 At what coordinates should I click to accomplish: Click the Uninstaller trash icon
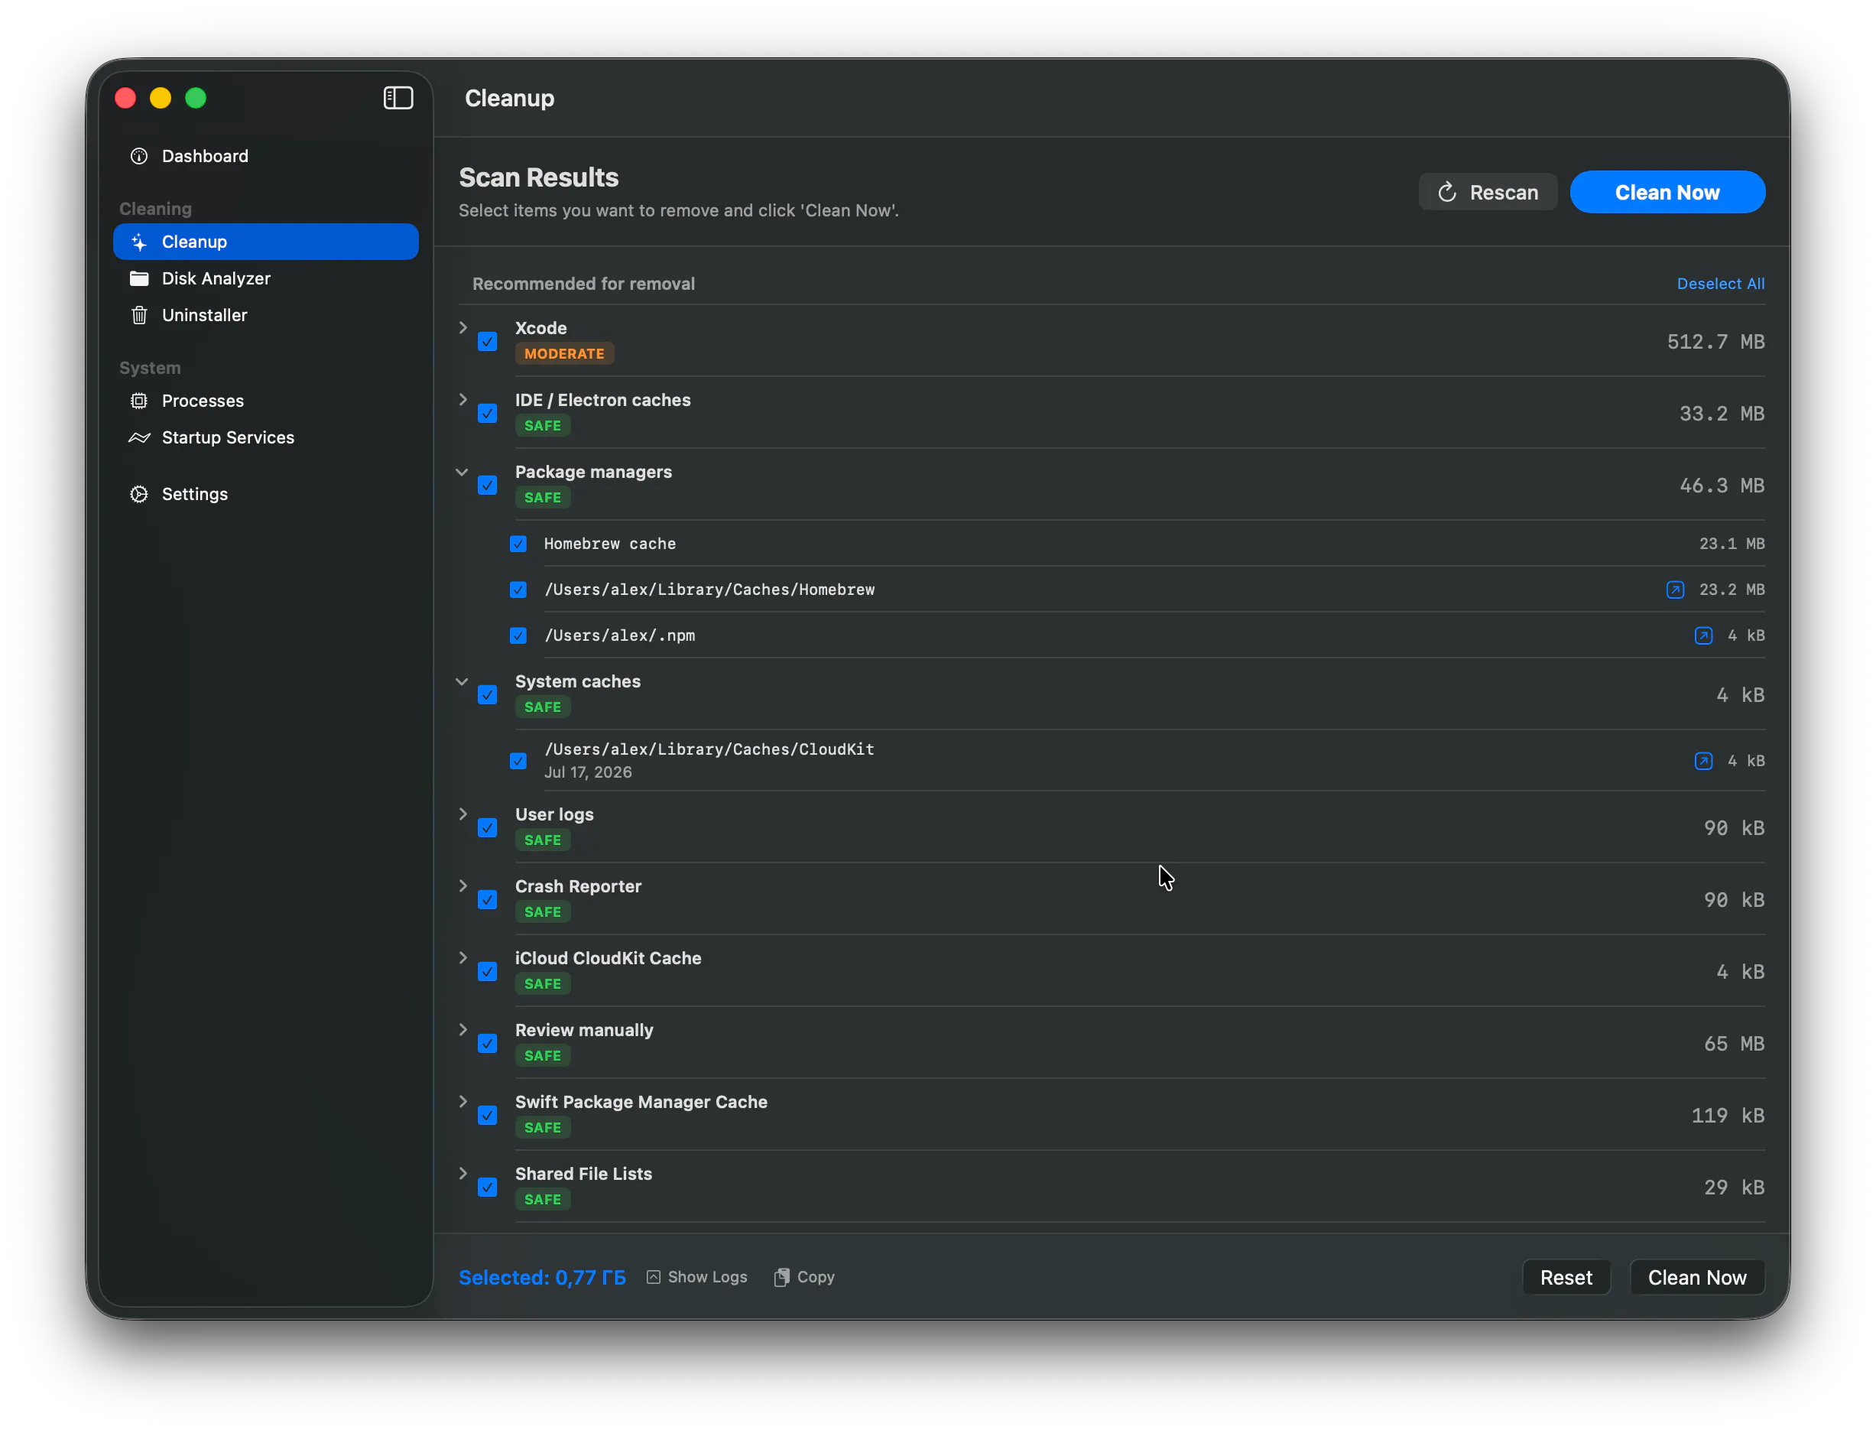tap(139, 316)
